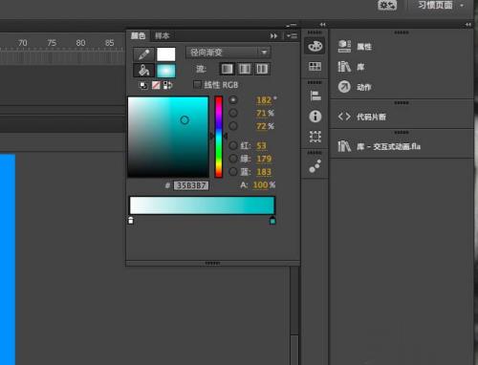Open the Color panel options menu icon
478x365 pixels.
(x=292, y=35)
